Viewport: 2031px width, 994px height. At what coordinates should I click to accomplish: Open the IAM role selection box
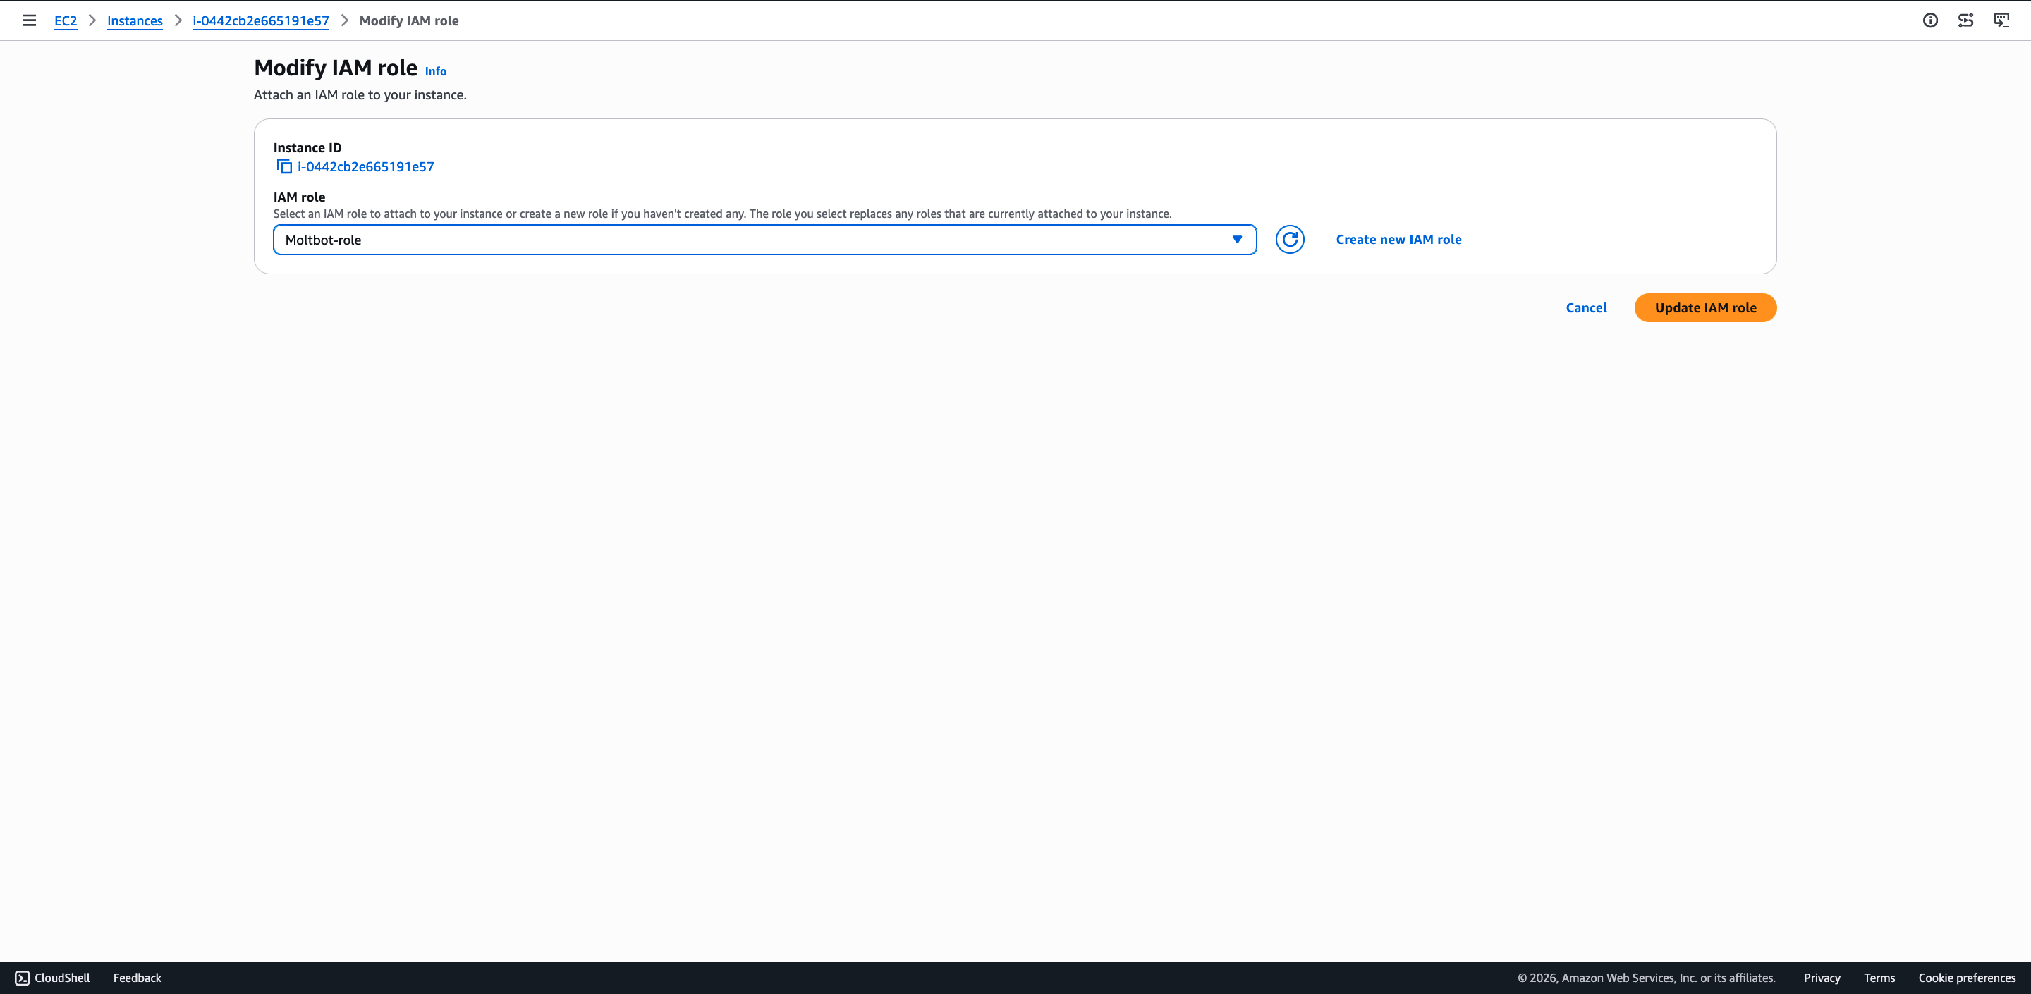(x=749, y=240)
